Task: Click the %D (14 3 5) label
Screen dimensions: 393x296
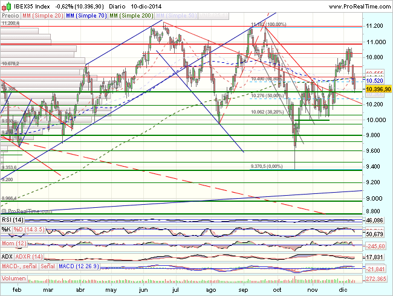Action: coord(29,230)
